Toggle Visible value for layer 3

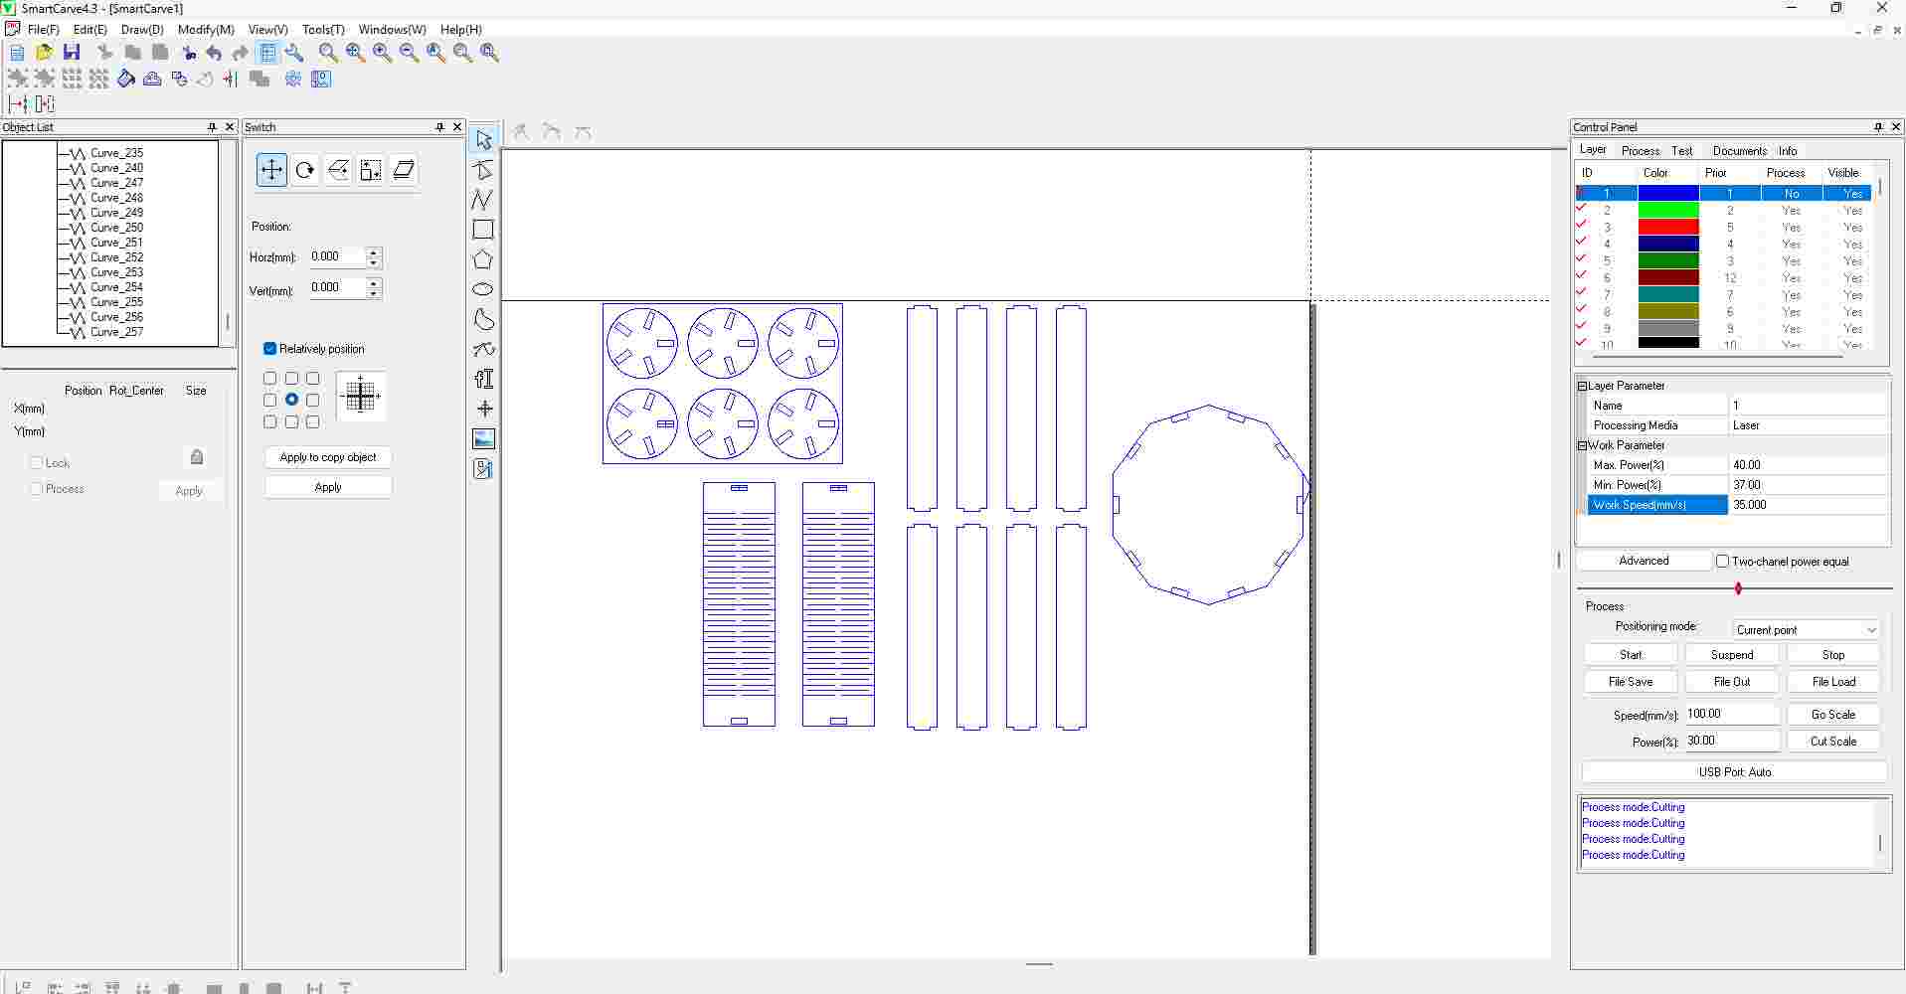1852,228
